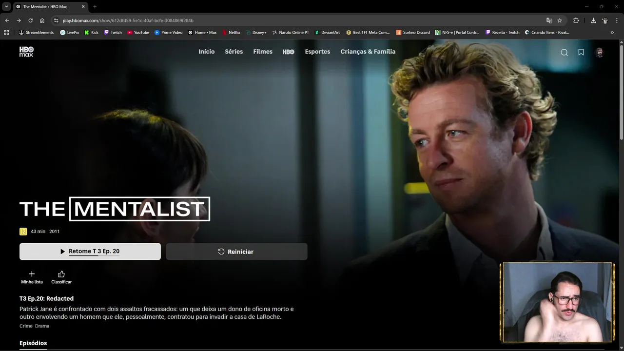Open YouTube bookmark
Viewport: 624px width, 351px height.
[138, 32]
